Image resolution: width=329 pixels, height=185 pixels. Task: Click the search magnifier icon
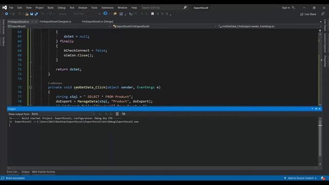pos(185,8)
